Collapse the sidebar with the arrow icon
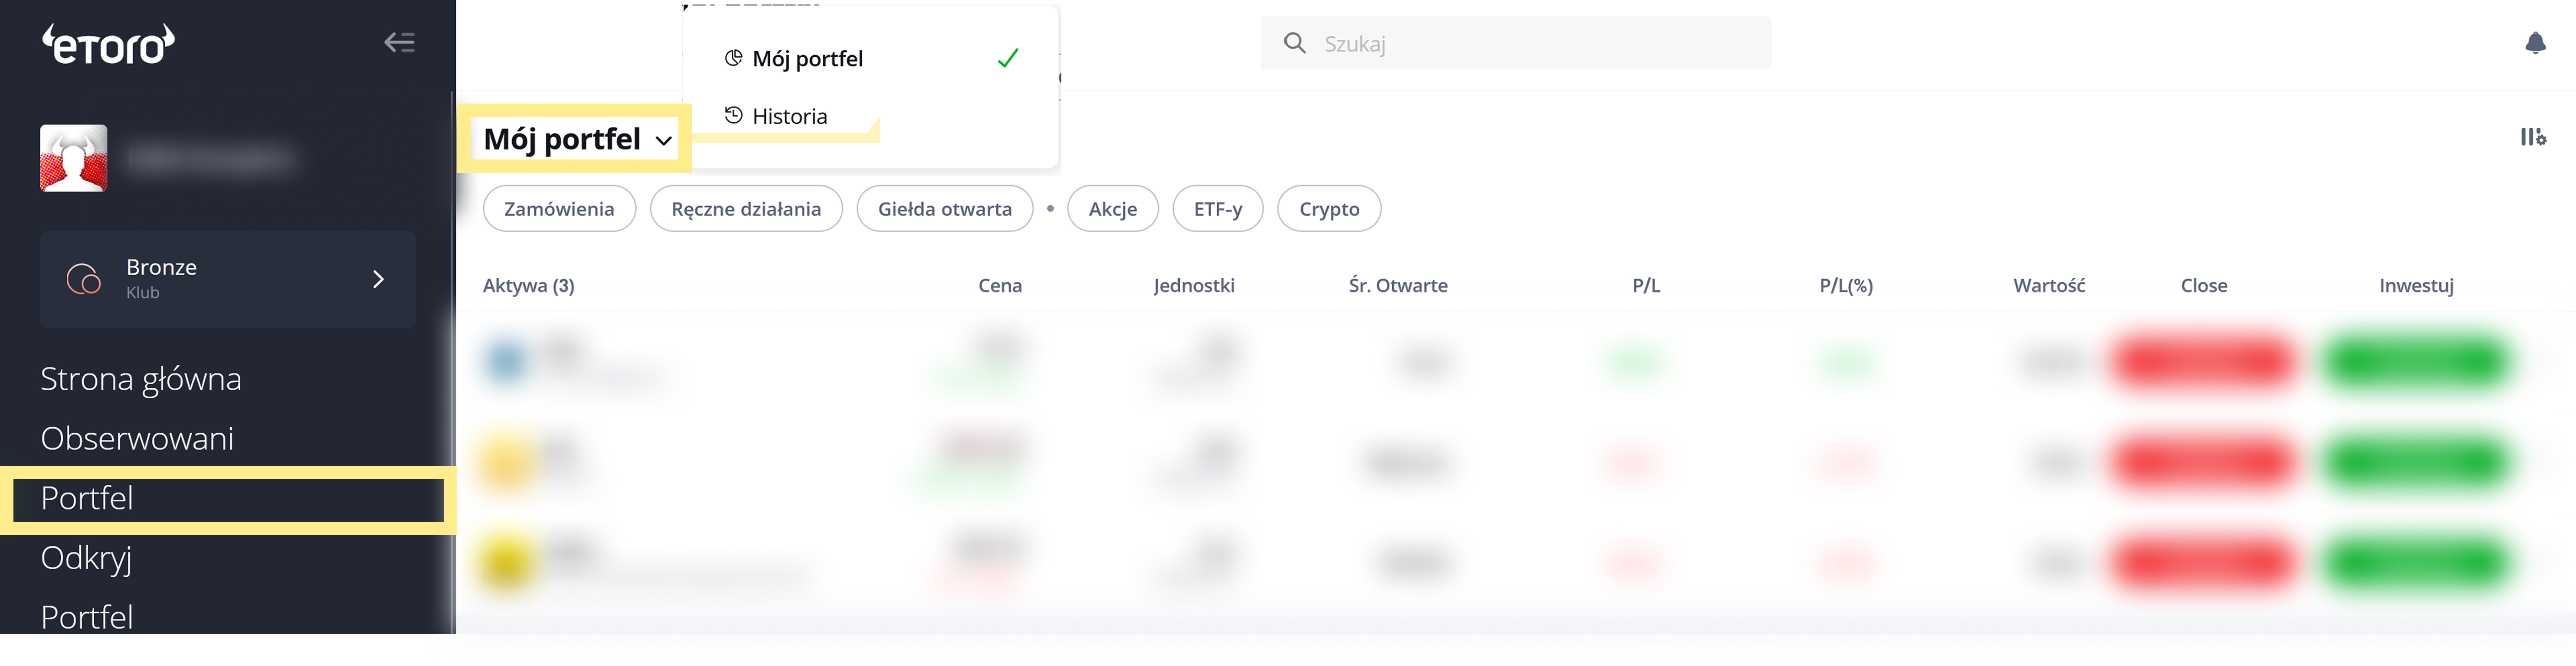This screenshot has height=666, width=2576. 399,42
